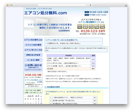Select calendar date 7
This screenshot has height=112, width=133.
point(33,103)
